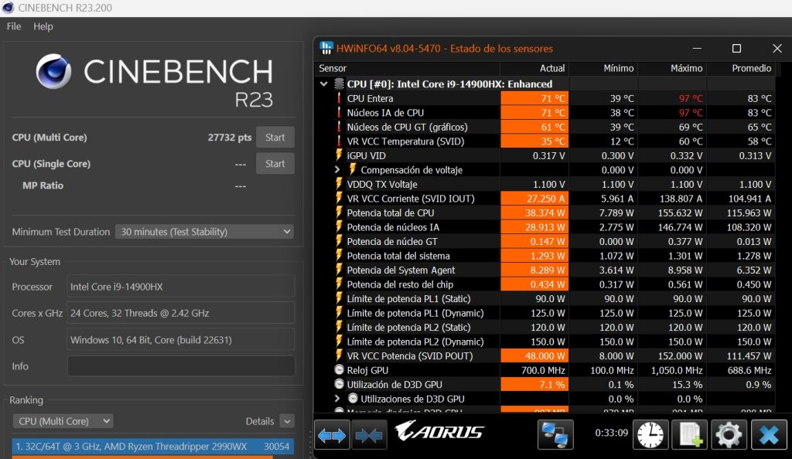
Task: Select the VDDQ TX Voltaje row
Action: [545, 184]
